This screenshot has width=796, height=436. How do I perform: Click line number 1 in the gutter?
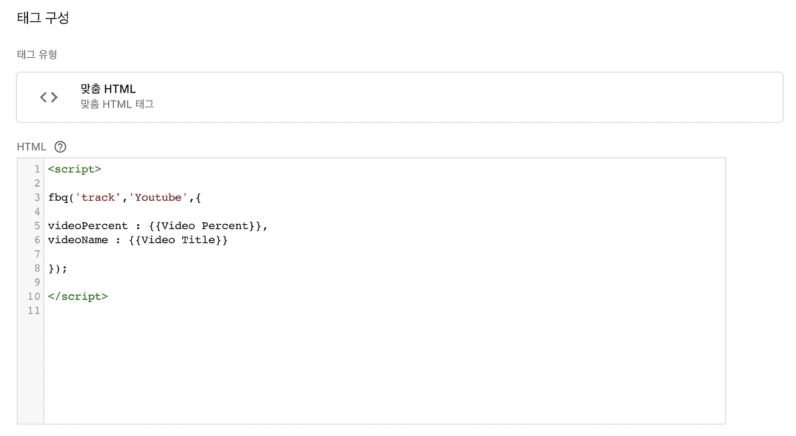37,169
